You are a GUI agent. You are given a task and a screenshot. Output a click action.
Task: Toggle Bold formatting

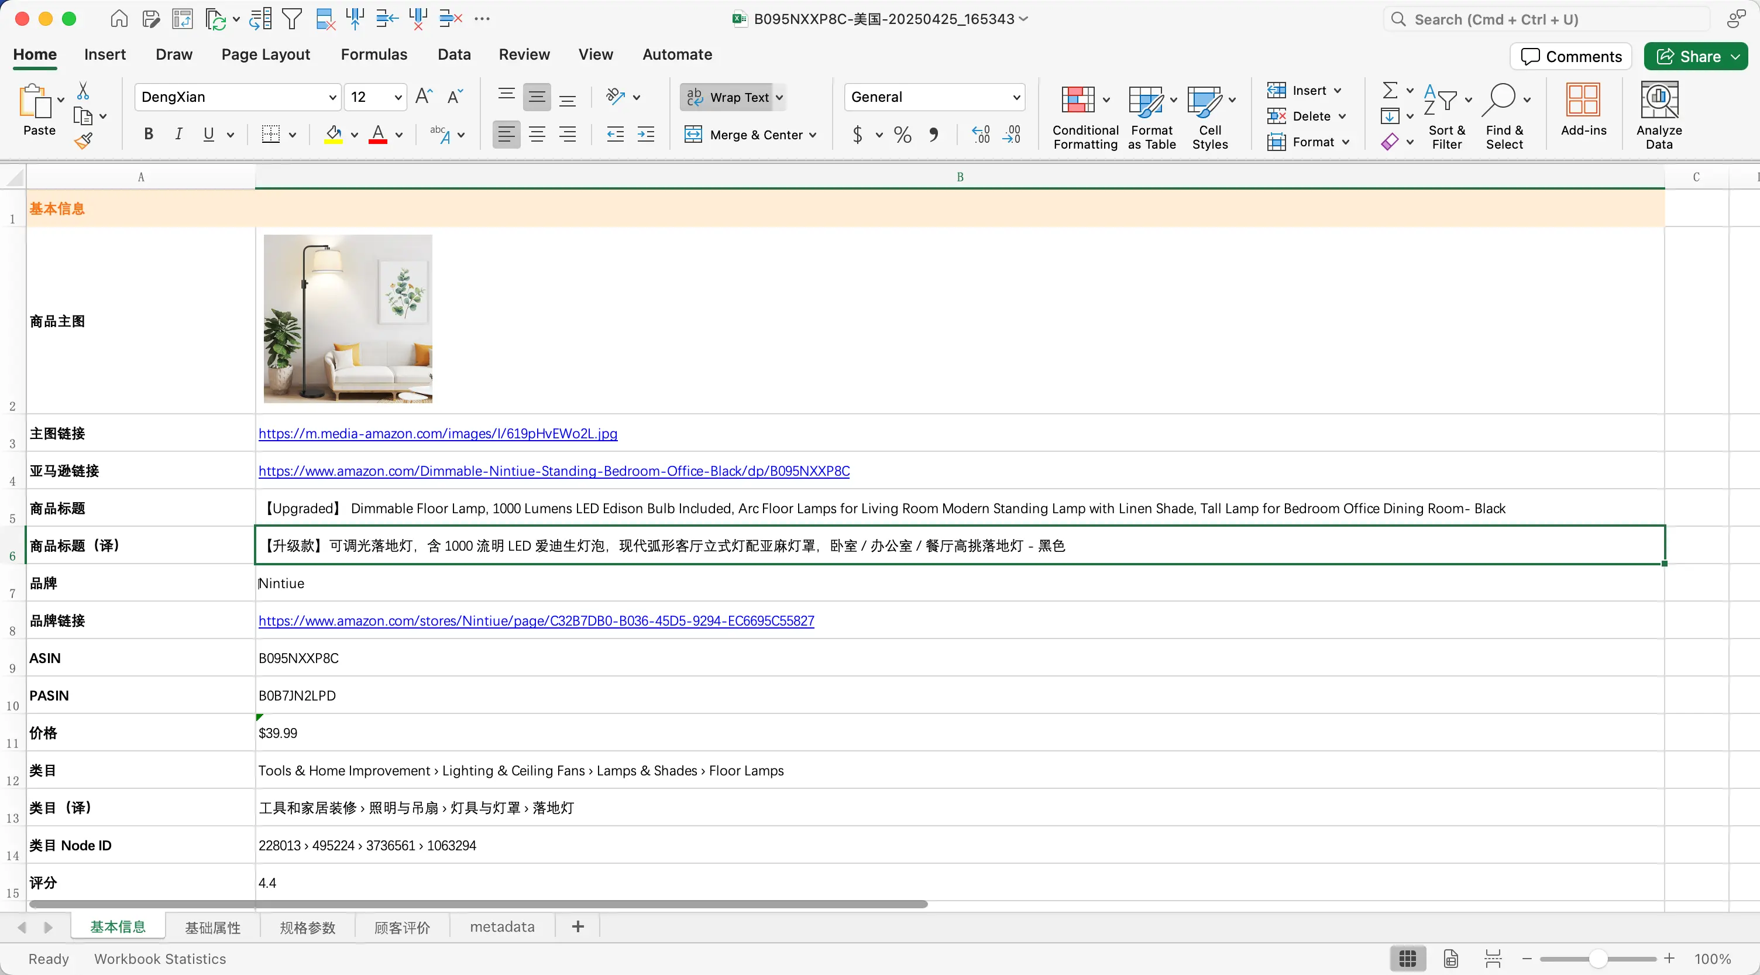coord(148,135)
